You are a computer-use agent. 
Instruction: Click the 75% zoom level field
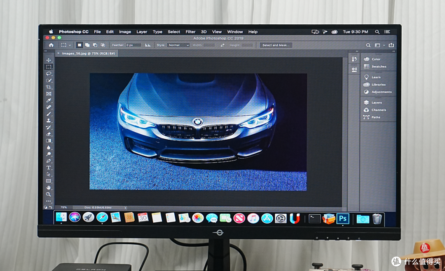coord(63,208)
